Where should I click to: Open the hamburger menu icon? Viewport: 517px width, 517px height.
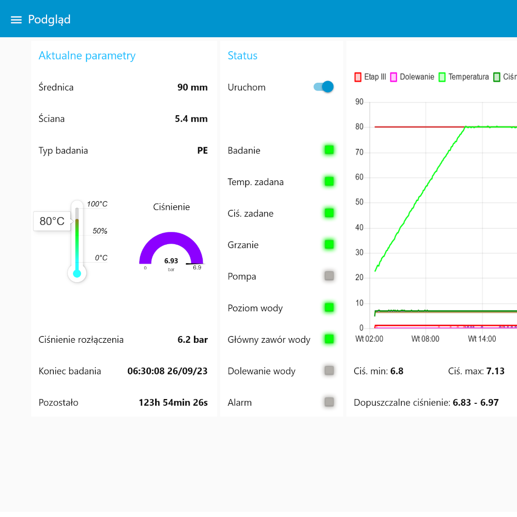(x=16, y=20)
